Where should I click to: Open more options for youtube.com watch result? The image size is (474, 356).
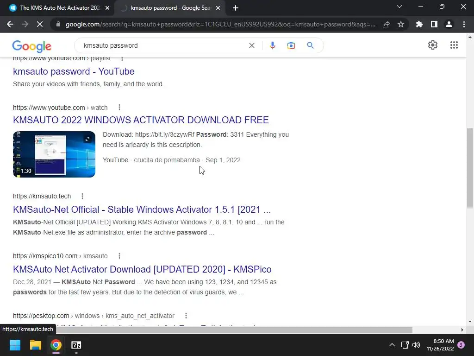(x=119, y=107)
